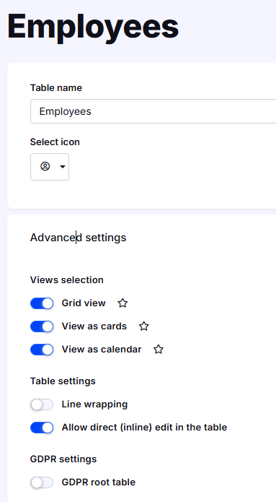This screenshot has height=502, width=276.
Task: Click into the Table name field
Action: pos(153,111)
